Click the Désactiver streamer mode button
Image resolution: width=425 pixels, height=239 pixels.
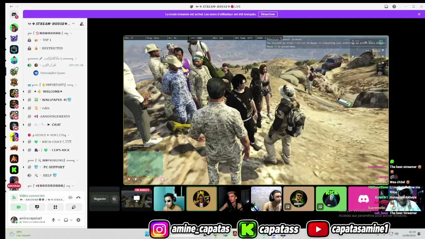click(268, 14)
